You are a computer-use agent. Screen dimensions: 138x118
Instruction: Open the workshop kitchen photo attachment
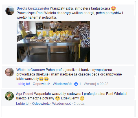point(53,41)
